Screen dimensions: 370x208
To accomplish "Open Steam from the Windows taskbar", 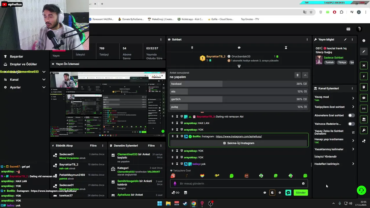I will [x=185, y=203].
